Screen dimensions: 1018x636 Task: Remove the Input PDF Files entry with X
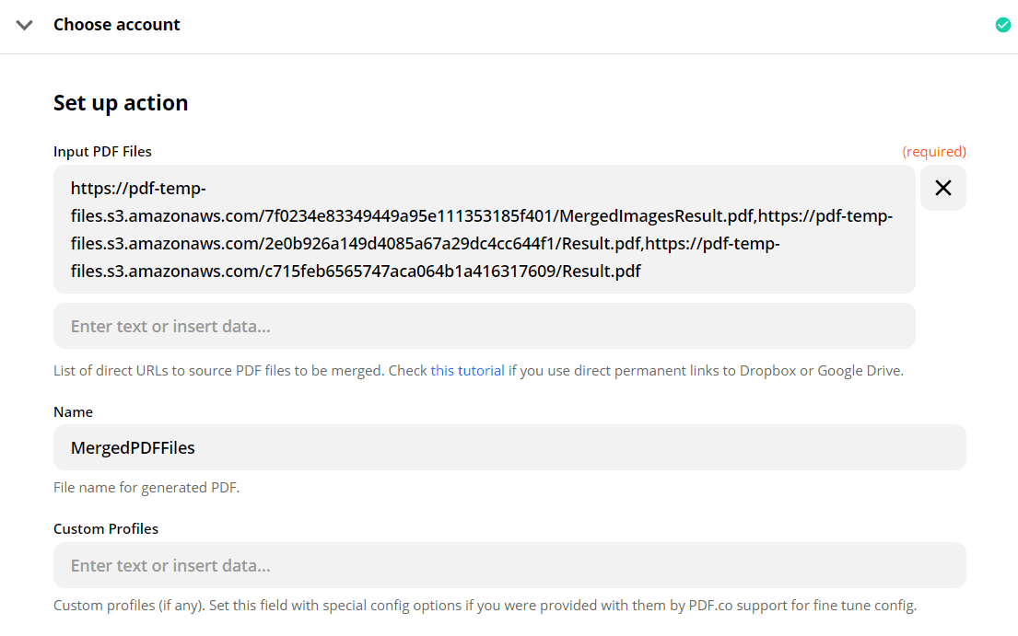(x=942, y=188)
